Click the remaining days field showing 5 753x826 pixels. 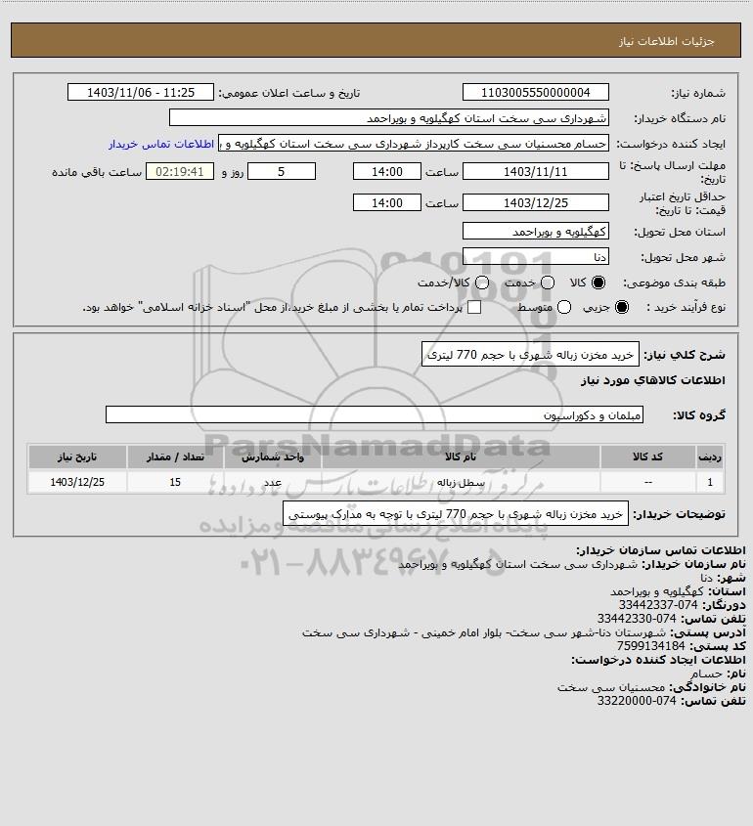point(282,172)
